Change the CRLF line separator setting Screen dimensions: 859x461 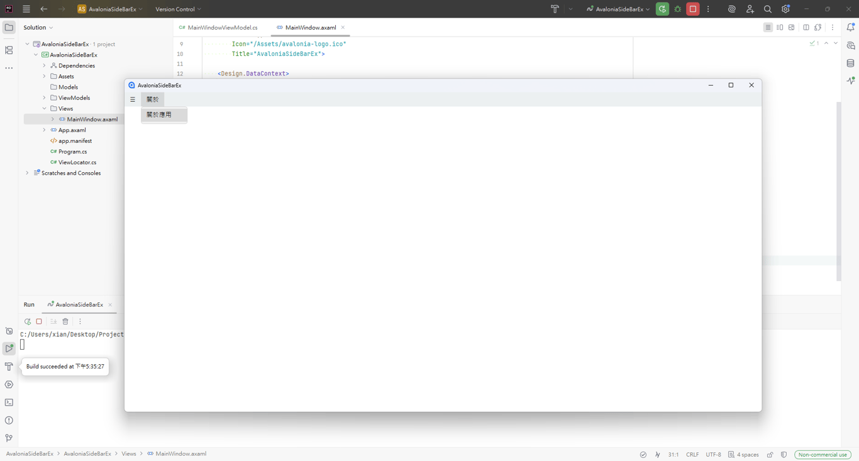pyautogui.click(x=692, y=455)
